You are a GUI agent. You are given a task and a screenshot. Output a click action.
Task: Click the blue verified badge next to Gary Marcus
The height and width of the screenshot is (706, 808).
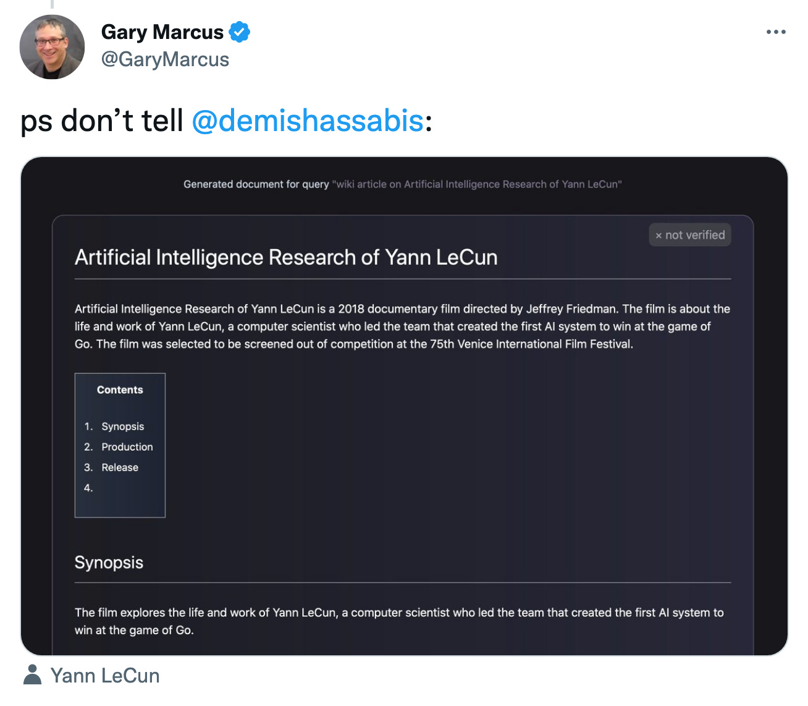click(240, 32)
